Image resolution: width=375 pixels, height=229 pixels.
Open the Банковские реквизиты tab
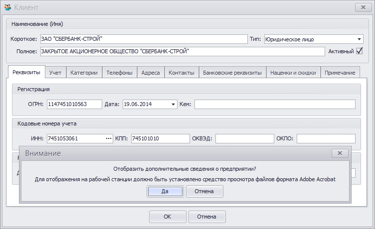click(x=232, y=73)
